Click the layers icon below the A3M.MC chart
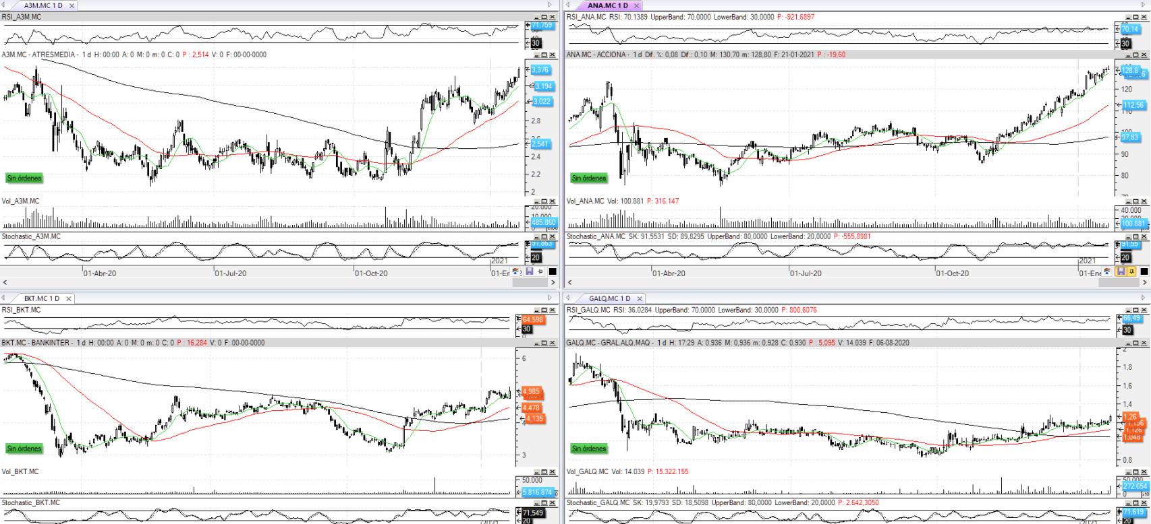Image resolution: width=1151 pixels, height=524 pixels. 517,271
